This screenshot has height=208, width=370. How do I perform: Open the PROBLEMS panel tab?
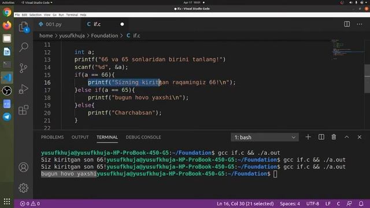[x=53, y=137]
